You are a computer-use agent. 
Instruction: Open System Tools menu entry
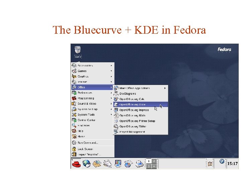[x=93, y=114]
